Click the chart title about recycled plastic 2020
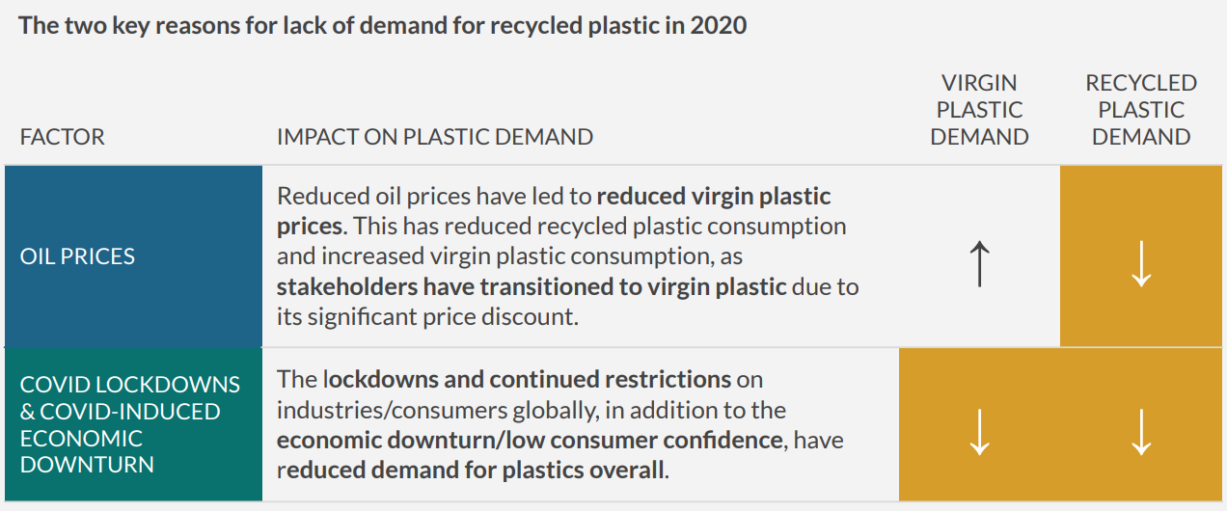 pyautogui.click(x=383, y=25)
